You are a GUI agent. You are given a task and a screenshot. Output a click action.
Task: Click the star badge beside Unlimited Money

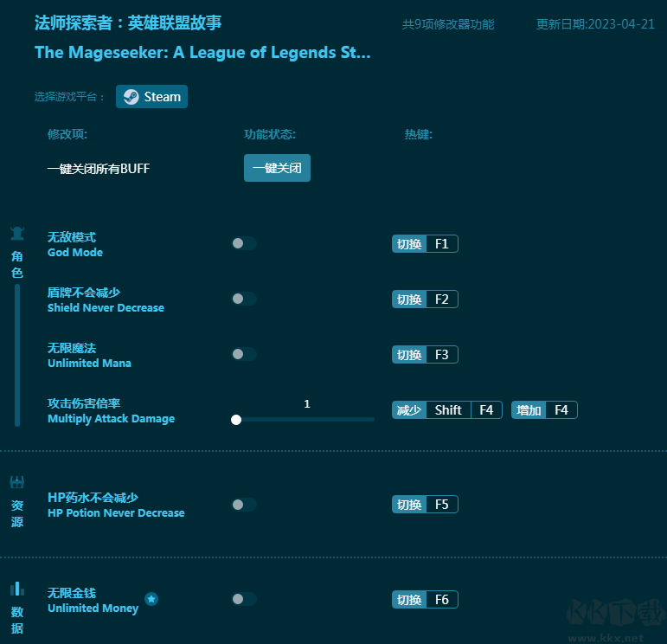coord(151,599)
